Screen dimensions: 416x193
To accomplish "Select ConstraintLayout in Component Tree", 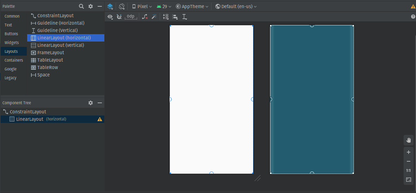I will pyautogui.click(x=53, y=112).
